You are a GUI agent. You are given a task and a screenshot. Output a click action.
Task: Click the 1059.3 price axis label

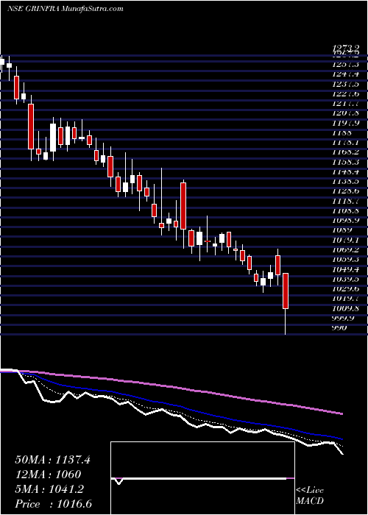click(x=346, y=260)
